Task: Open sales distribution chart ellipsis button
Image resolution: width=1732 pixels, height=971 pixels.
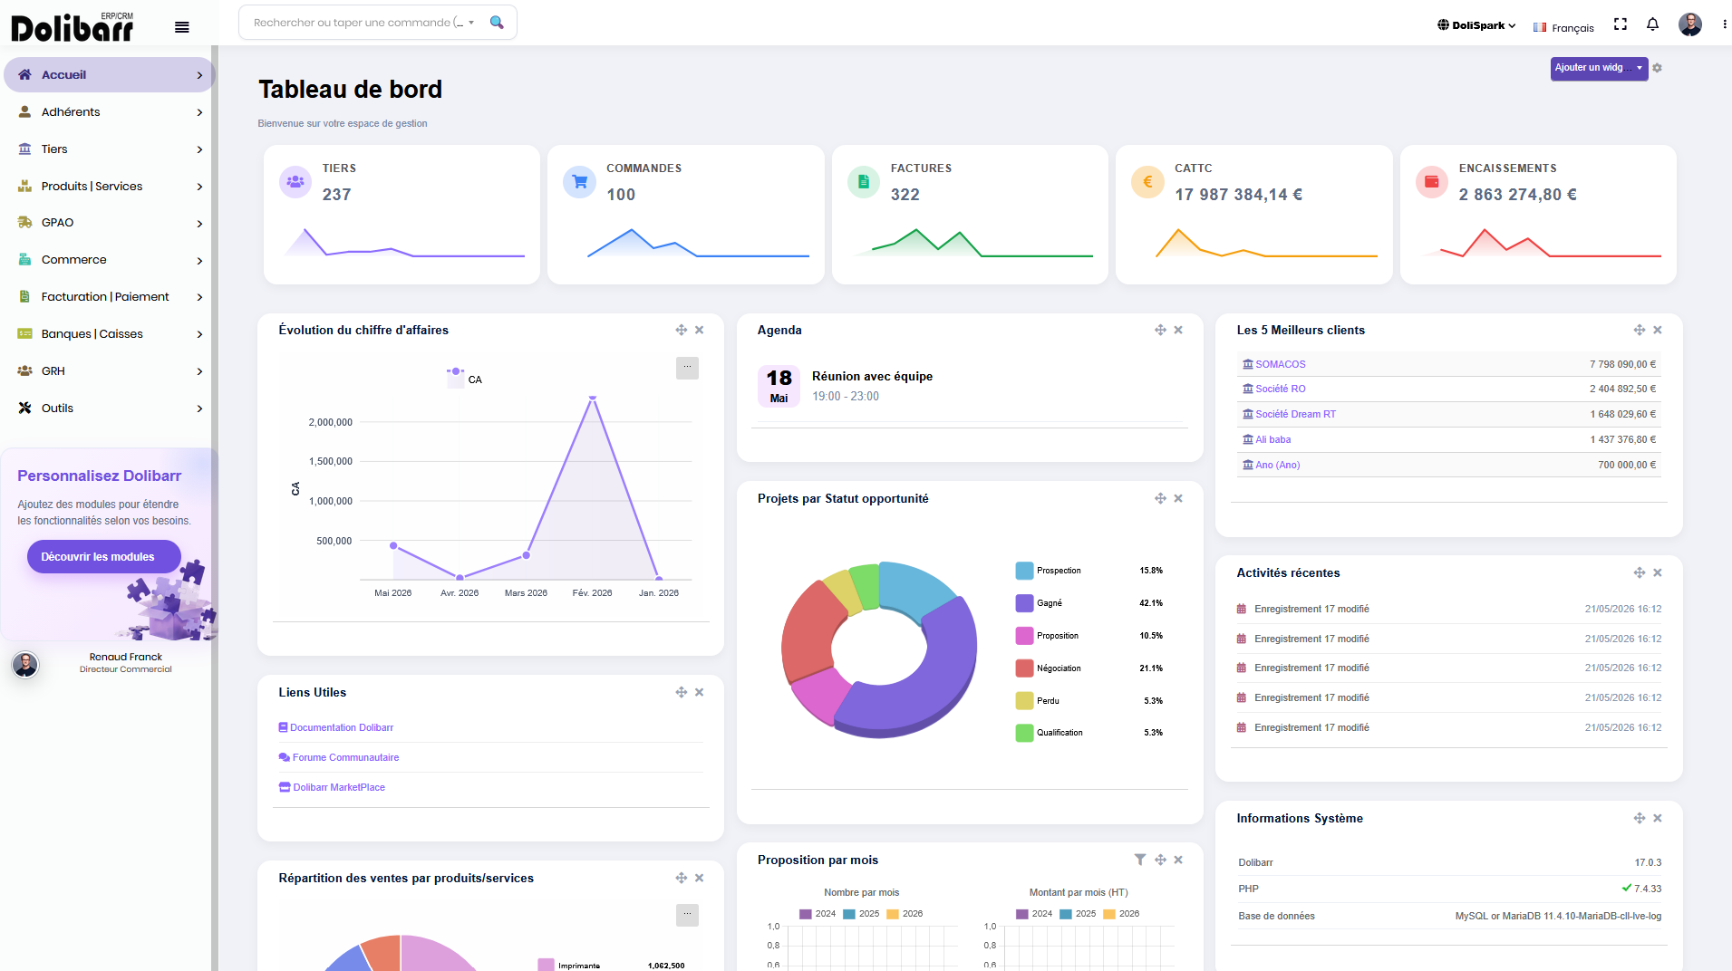Action: [687, 915]
